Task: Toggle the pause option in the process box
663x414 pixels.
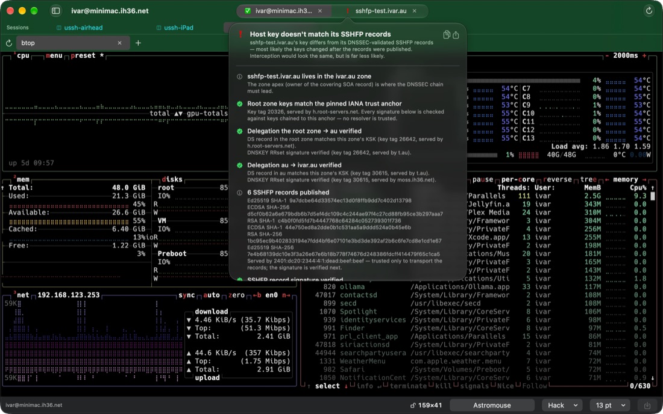Action: point(483,179)
